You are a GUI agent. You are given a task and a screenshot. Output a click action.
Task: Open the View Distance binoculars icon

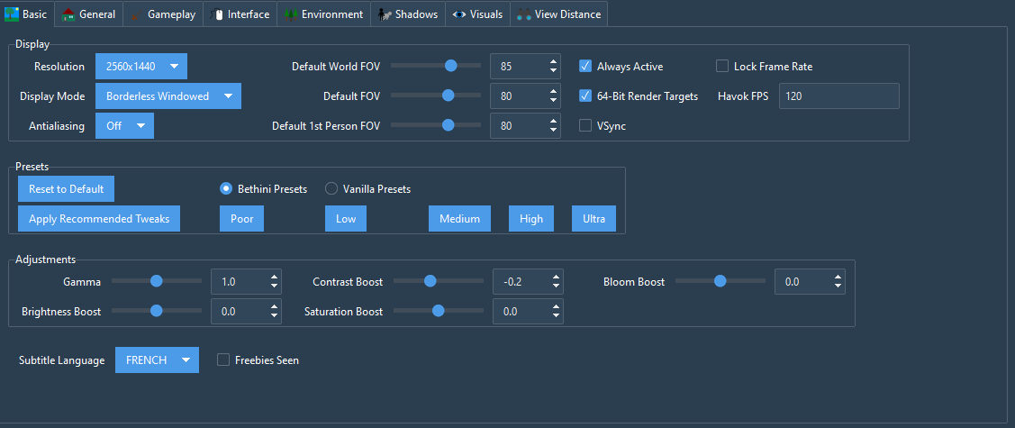tap(524, 14)
